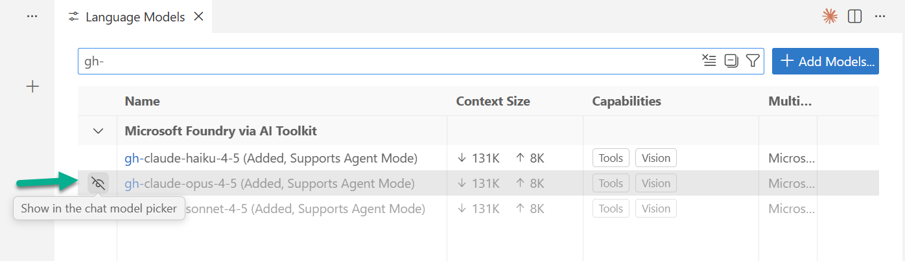Click the Vision badge for gh-claude-haiku-4-5

(656, 158)
